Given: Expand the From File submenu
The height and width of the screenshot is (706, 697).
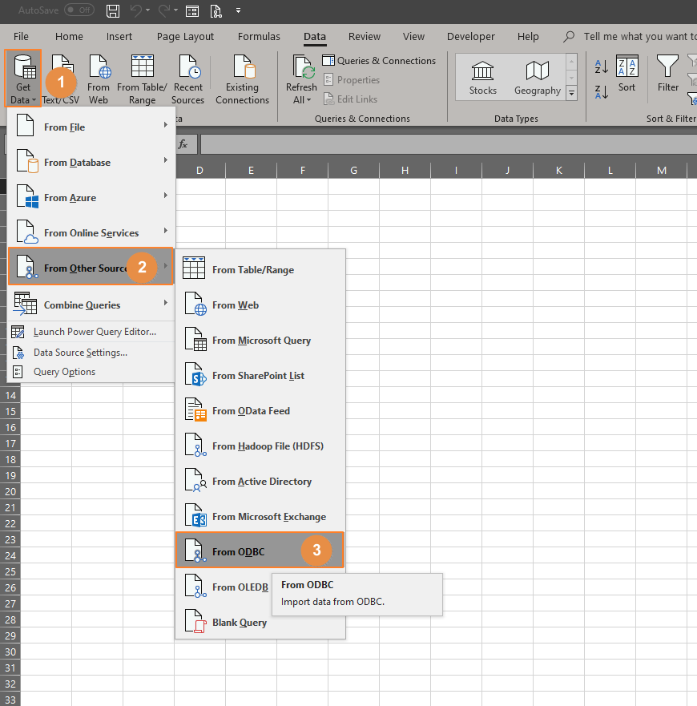Looking at the screenshot, I should pos(91,127).
